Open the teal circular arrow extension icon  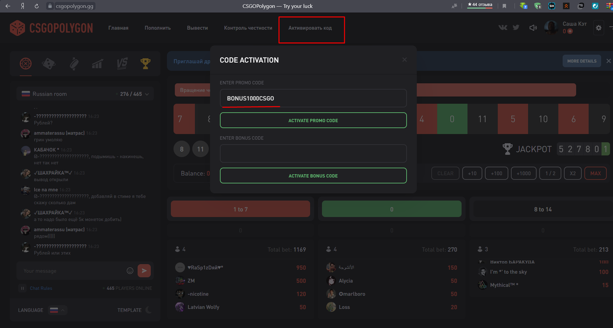(x=595, y=6)
